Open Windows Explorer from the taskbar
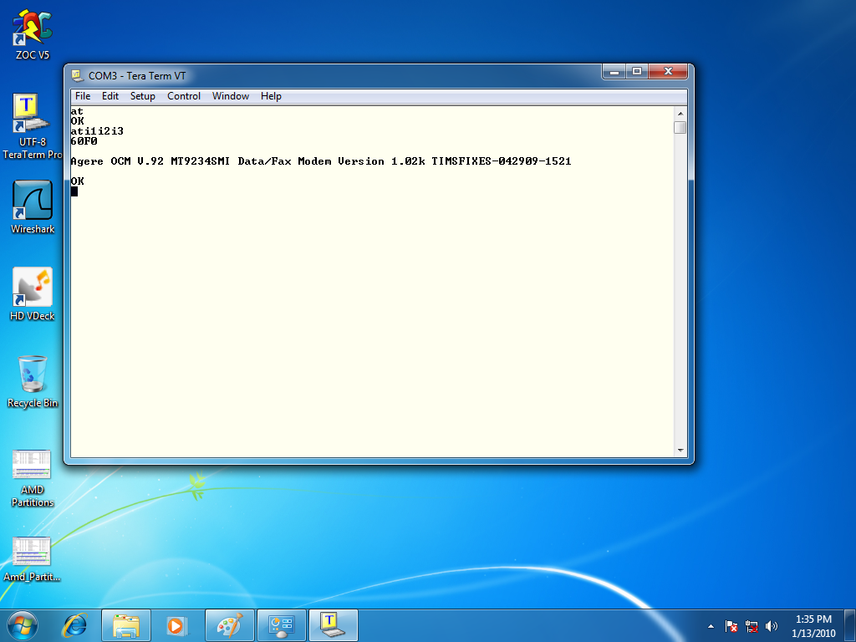Screen dimensions: 856x642 click(126, 625)
